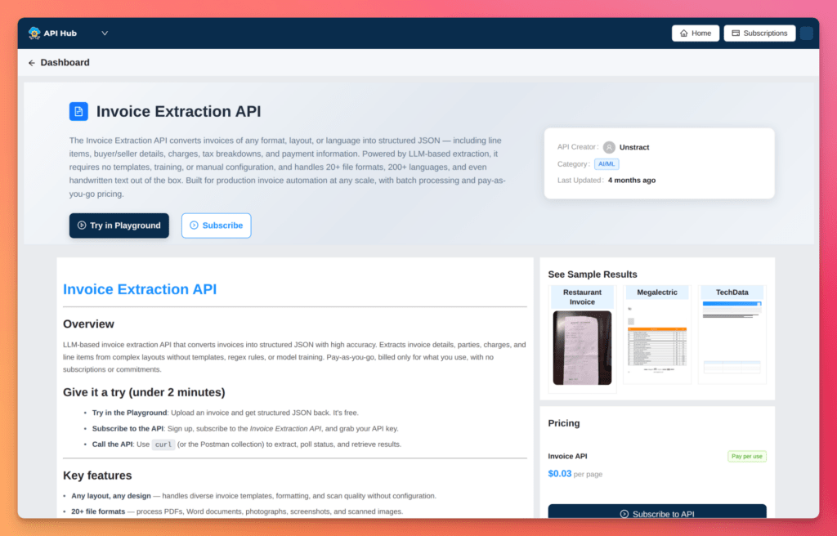
Task: Open the Megalectric sample result thumbnail
Action: (657, 341)
